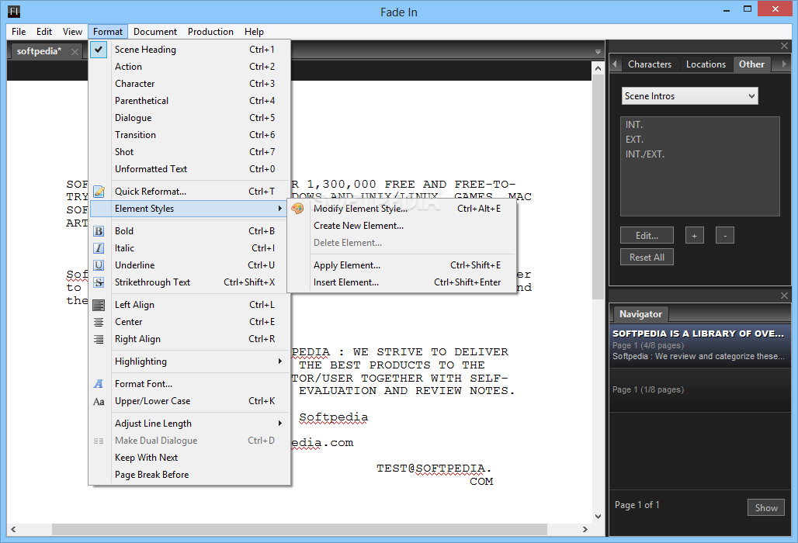
Task: Show next panel tabs with right arrow
Action: (784, 64)
